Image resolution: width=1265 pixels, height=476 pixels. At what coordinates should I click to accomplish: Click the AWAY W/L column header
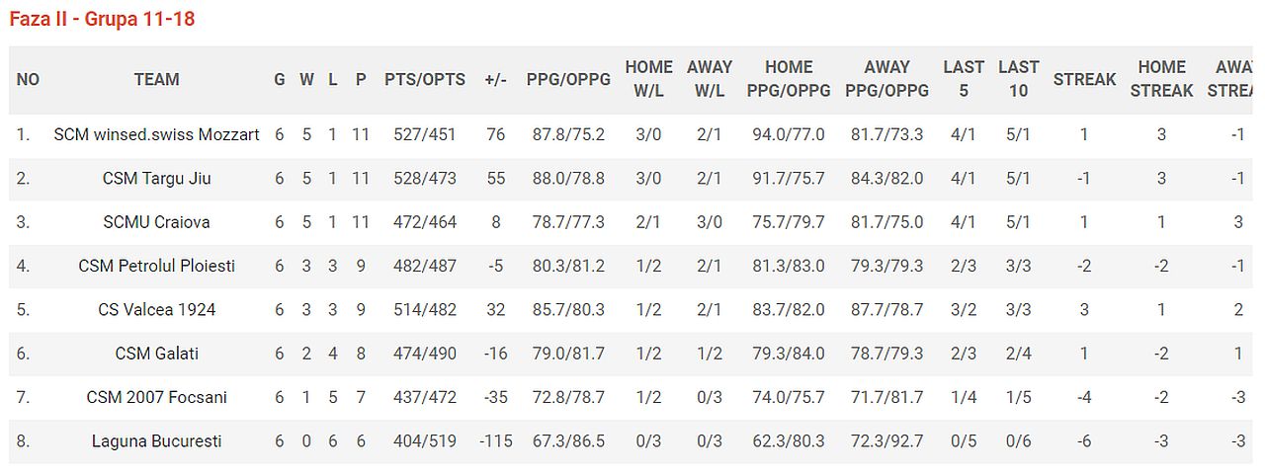709,79
